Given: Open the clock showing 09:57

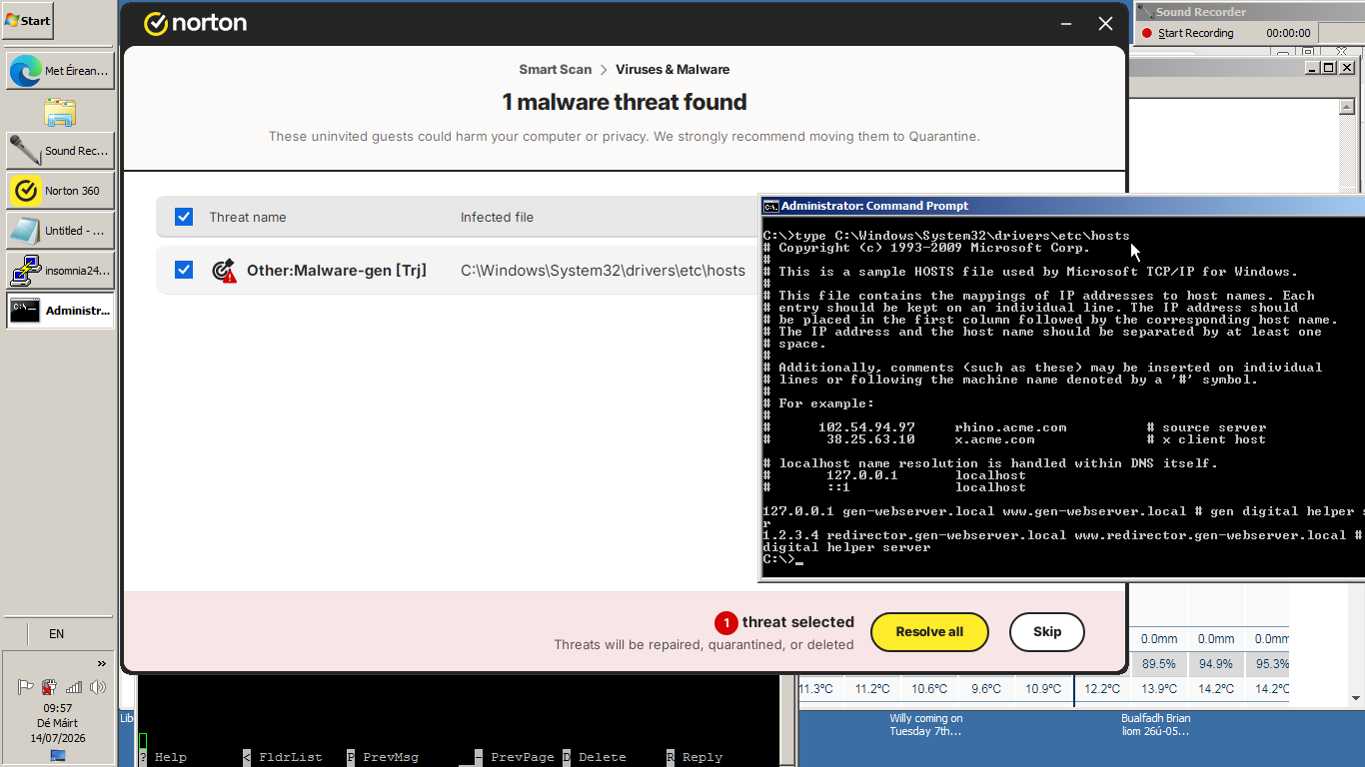Looking at the screenshot, I should tap(58, 708).
